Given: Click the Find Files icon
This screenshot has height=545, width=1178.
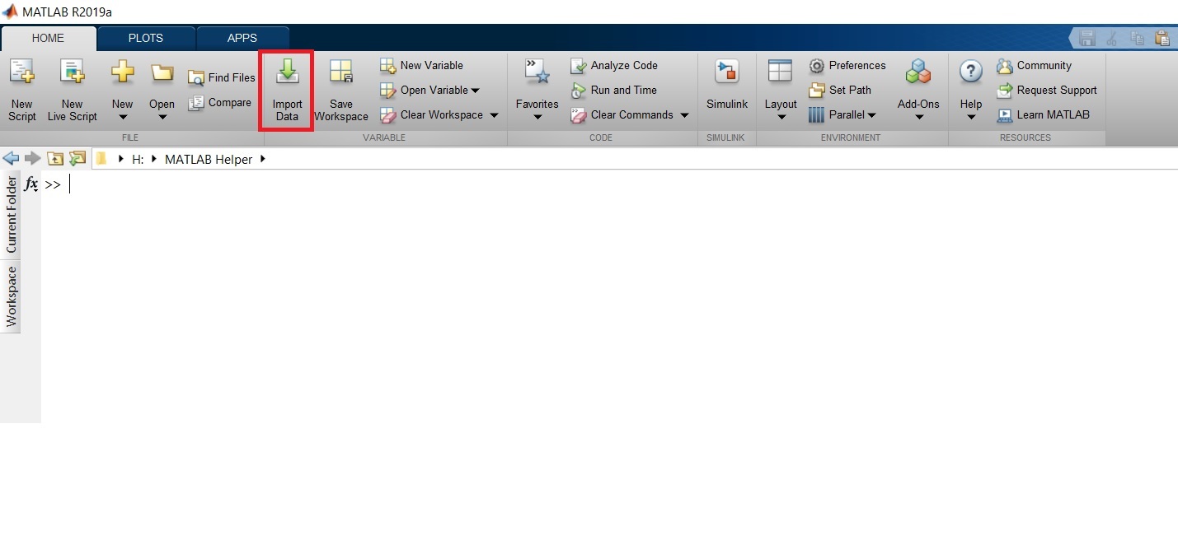Looking at the screenshot, I should click(x=221, y=77).
